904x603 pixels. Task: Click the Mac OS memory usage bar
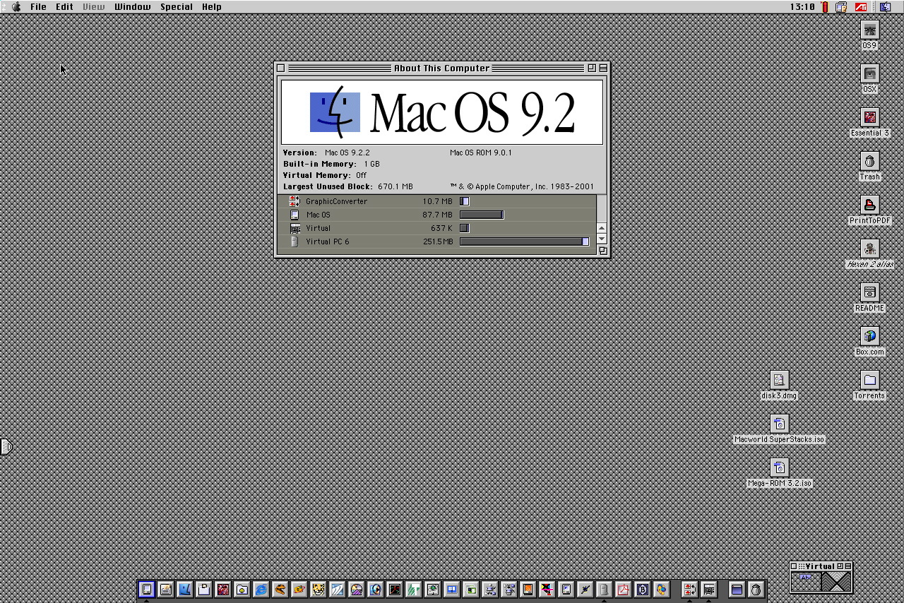(x=482, y=215)
